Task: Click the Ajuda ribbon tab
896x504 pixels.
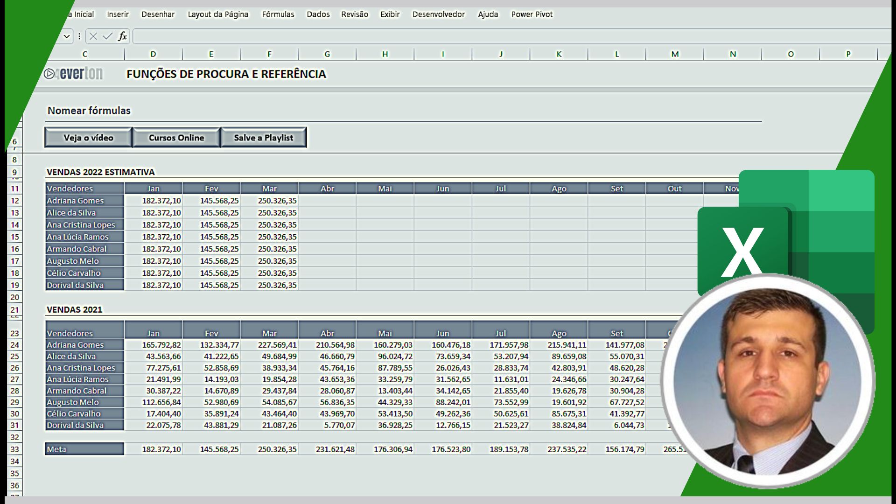Action: [x=487, y=14]
